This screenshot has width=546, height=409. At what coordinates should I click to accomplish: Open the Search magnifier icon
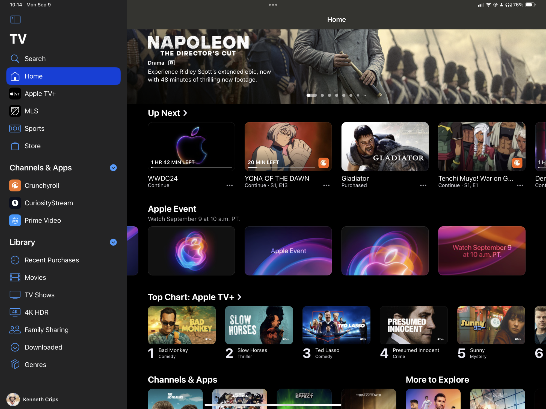pyautogui.click(x=15, y=59)
